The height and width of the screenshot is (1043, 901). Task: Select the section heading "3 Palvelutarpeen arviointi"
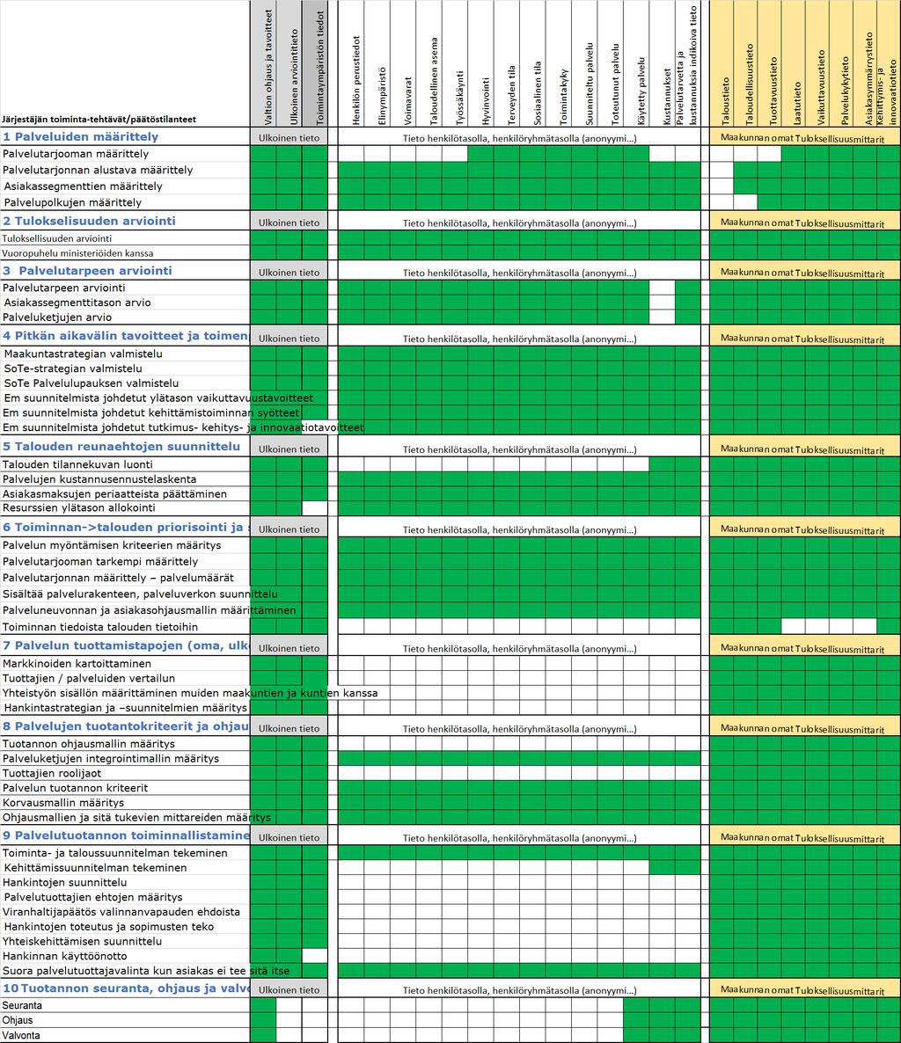87,271
